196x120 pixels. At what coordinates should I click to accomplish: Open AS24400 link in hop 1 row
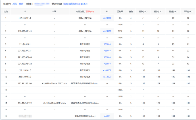coord(107,18)
